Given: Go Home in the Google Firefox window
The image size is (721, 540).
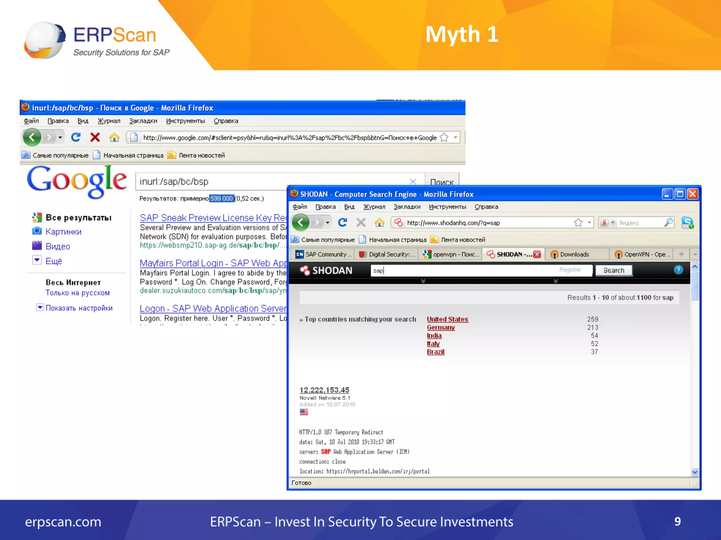Looking at the screenshot, I should [x=114, y=137].
